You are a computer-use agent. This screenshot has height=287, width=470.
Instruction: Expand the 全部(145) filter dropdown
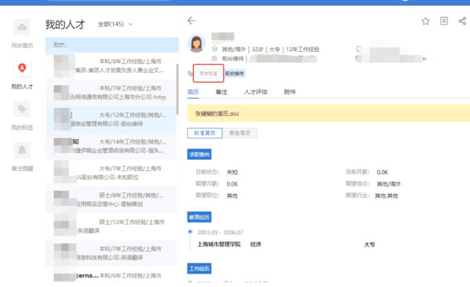pyautogui.click(x=116, y=25)
